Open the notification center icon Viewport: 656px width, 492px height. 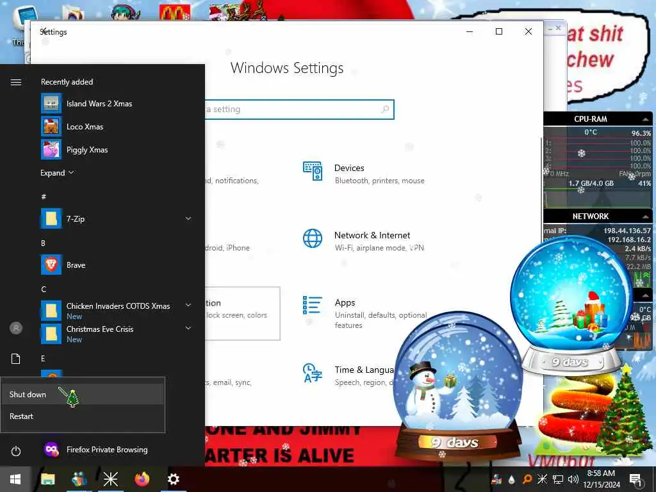coord(635,479)
